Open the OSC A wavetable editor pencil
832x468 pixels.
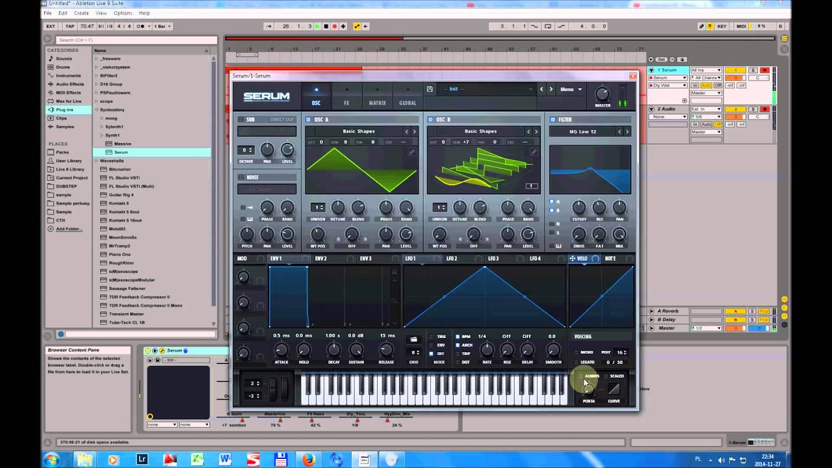(411, 151)
